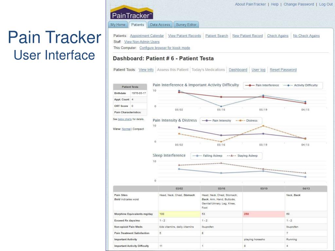
Task: Click Today's Medications
Action: click(x=208, y=70)
